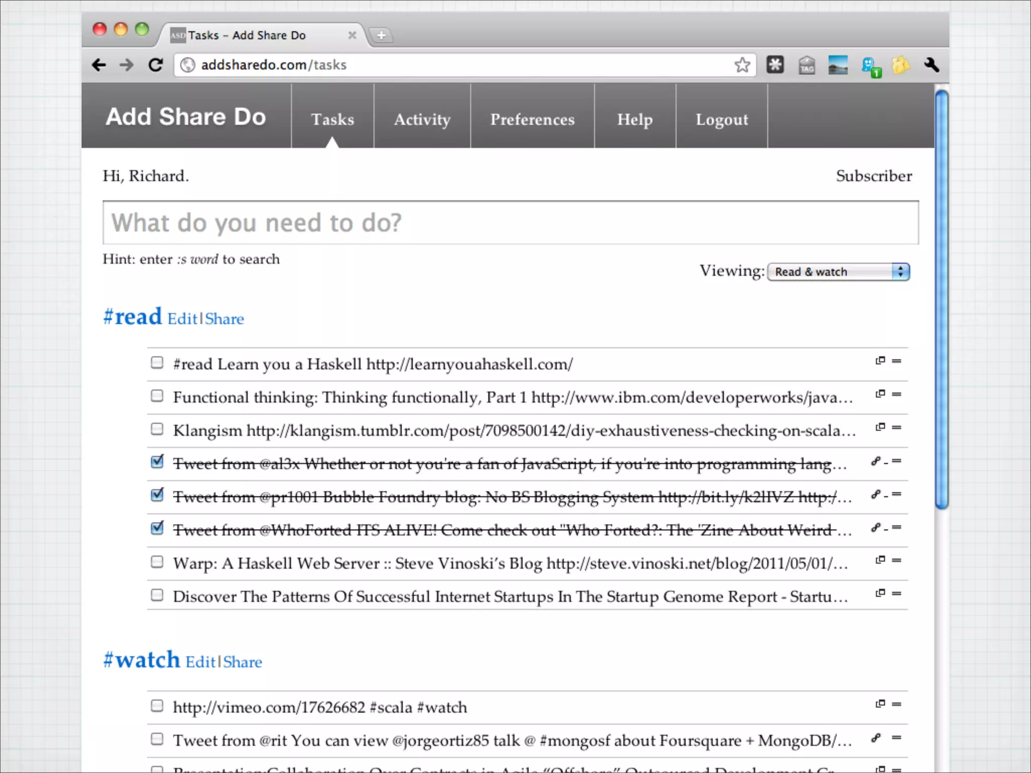This screenshot has height=773, width=1031.
Task: Focus the 'What do you need to do?' field
Action: pyautogui.click(x=510, y=223)
